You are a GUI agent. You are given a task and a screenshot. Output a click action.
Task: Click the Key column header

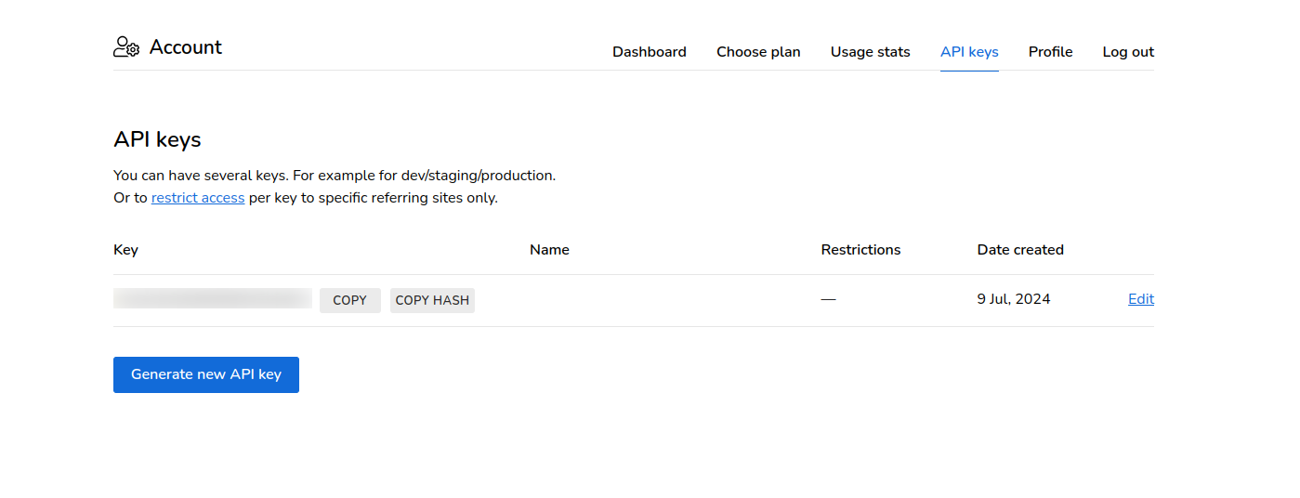(x=125, y=250)
